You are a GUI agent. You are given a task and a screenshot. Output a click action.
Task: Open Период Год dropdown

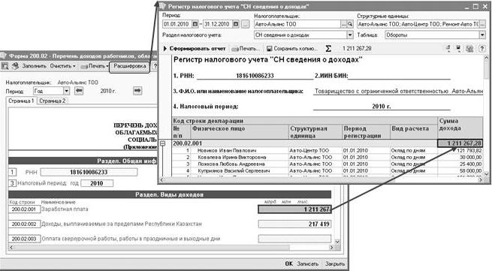pyautogui.click(x=66, y=91)
